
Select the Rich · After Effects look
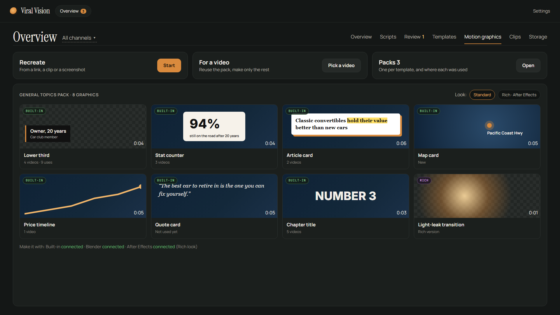(519, 95)
